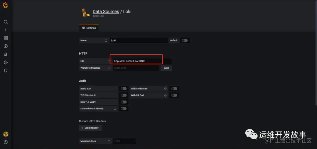
Task: Click info icon beside With CA Cert
Action: point(165,95)
